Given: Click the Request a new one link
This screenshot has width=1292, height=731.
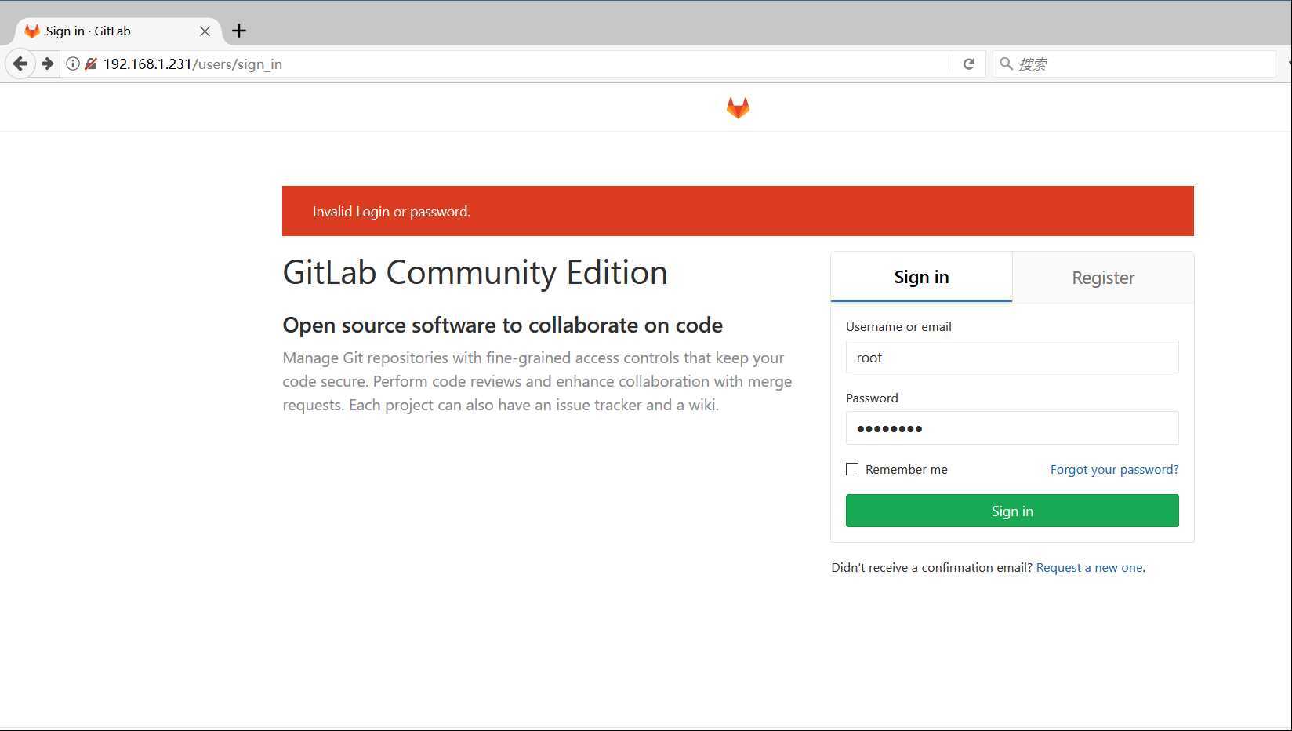Looking at the screenshot, I should coord(1089,567).
